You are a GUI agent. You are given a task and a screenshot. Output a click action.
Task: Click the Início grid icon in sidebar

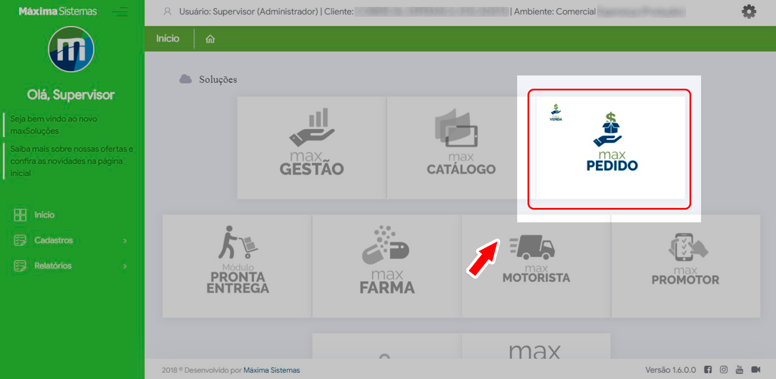20,215
